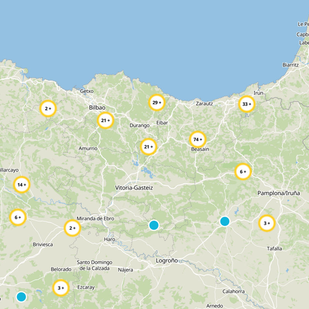Click the Arnedo label
The image size is (309, 309).
coord(215,306)
